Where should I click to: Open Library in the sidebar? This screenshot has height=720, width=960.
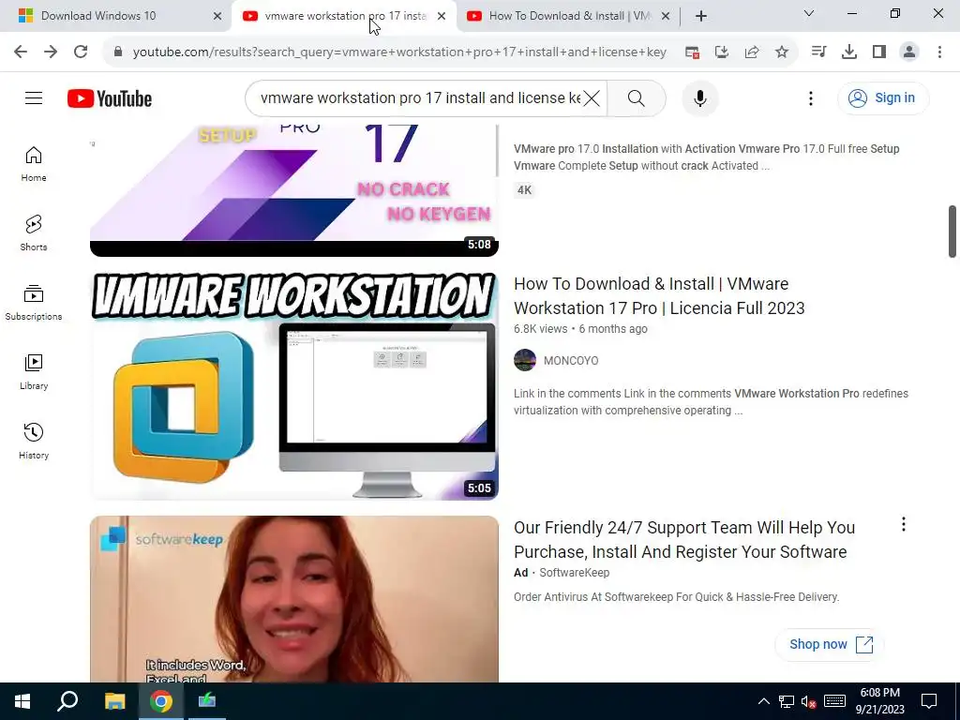point(34,371)
